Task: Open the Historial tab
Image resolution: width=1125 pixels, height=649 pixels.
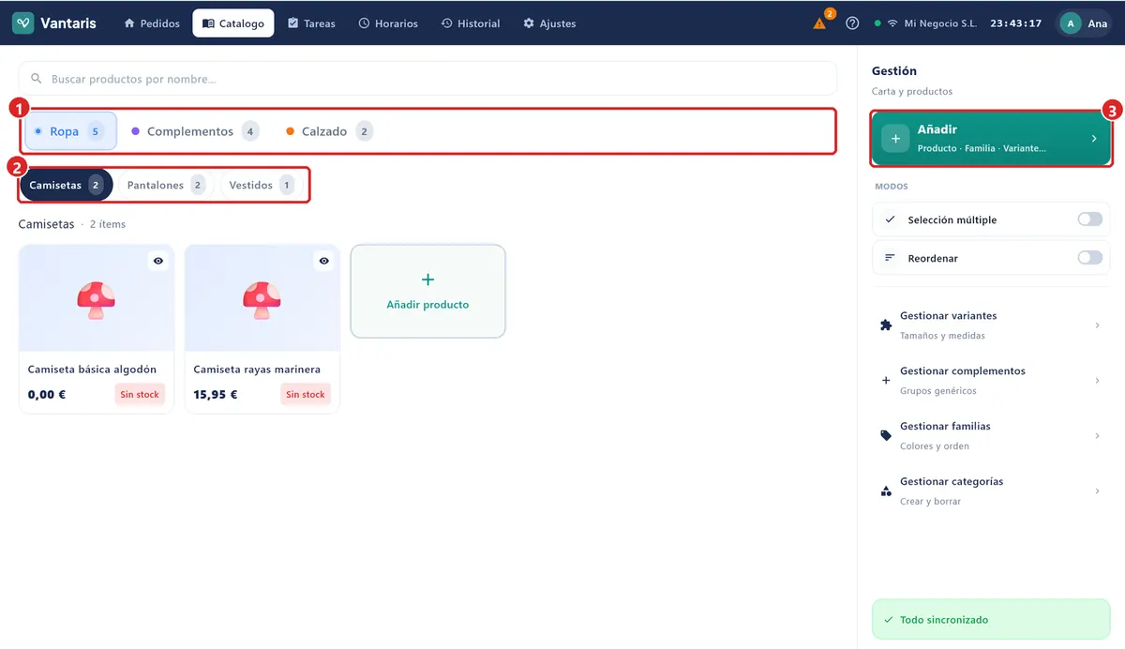Action: 471,23
